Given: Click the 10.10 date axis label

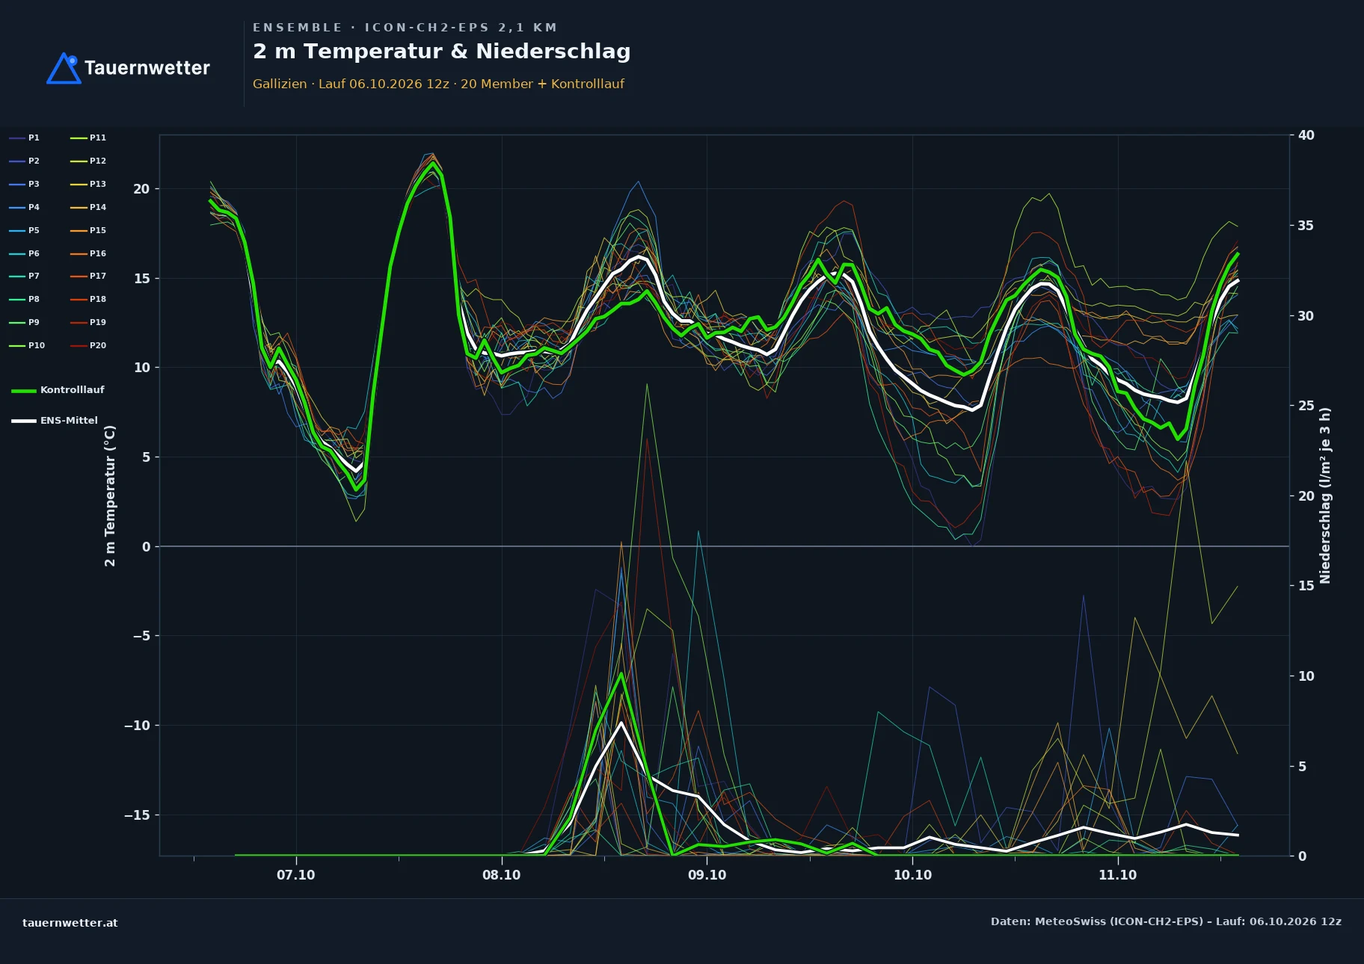Looking at the screenshot, I should (913, 875).
